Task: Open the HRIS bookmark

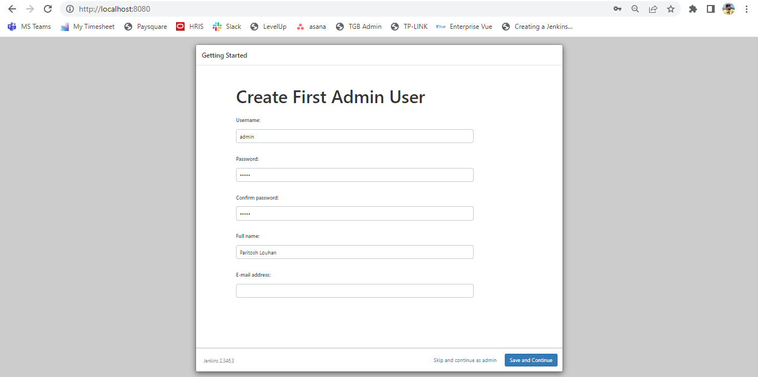Action: pos(189,26)
